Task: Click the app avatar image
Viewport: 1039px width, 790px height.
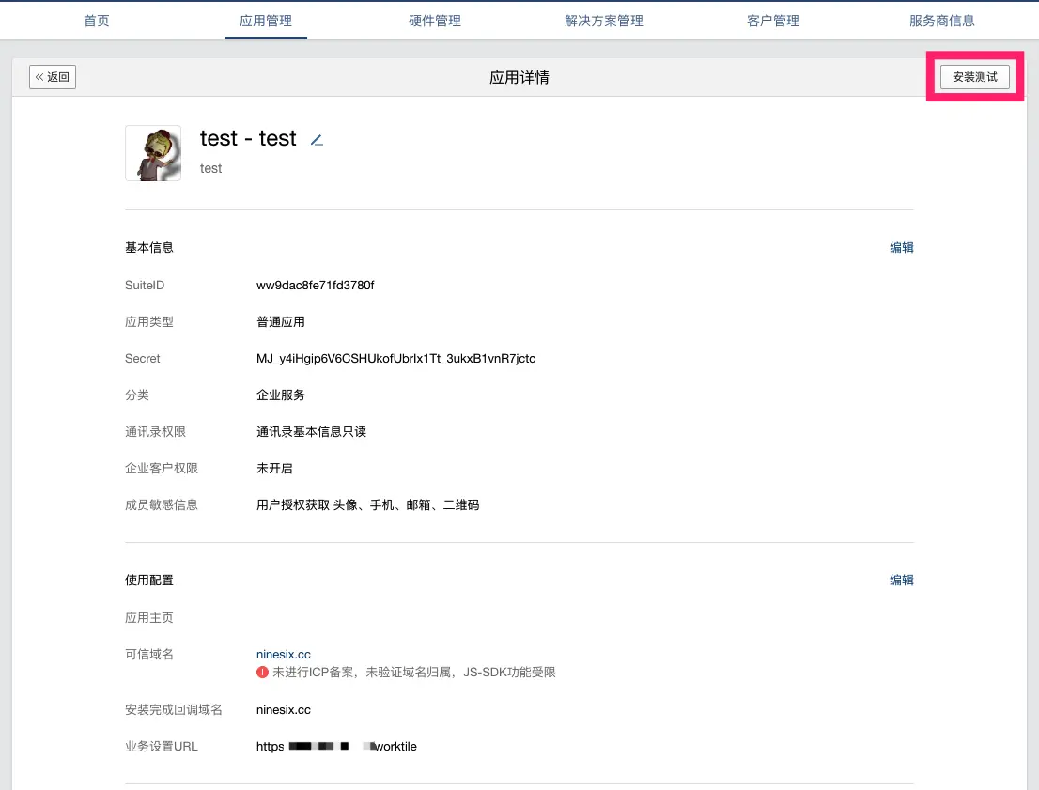Action: [153, 150]
